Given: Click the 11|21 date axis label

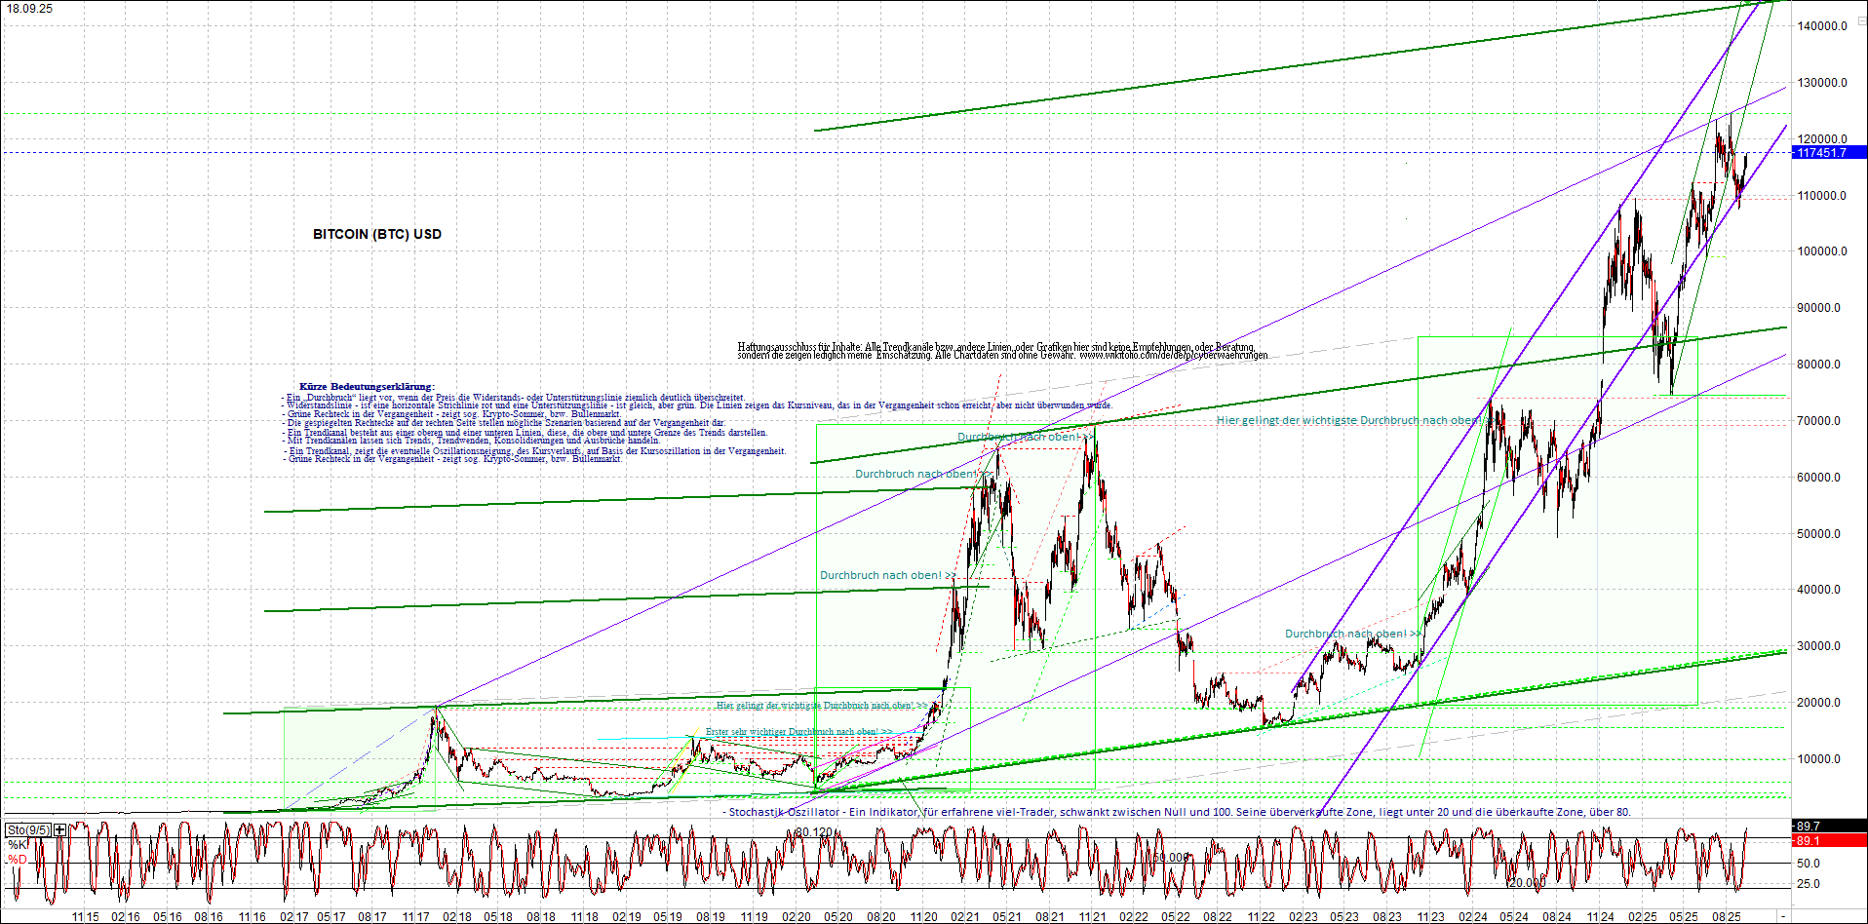Looking at the screenshot, I should tap(1092, 917).
